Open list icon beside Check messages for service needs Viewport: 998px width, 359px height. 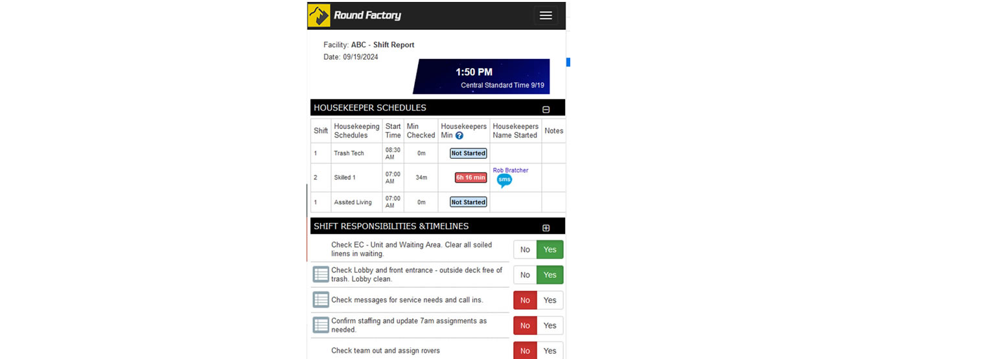321,299
